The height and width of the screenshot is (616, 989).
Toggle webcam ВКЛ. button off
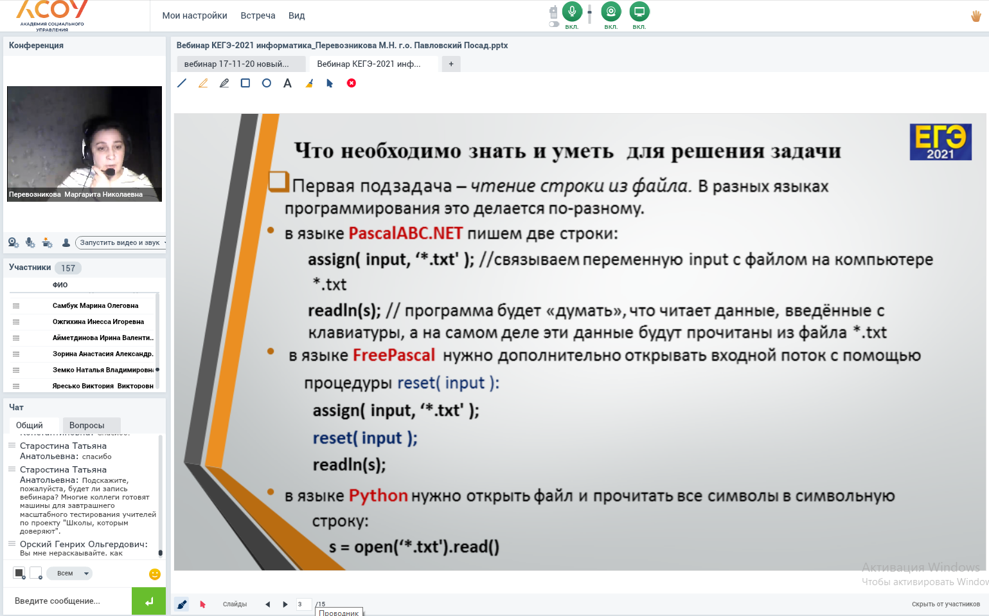point(610,12)
